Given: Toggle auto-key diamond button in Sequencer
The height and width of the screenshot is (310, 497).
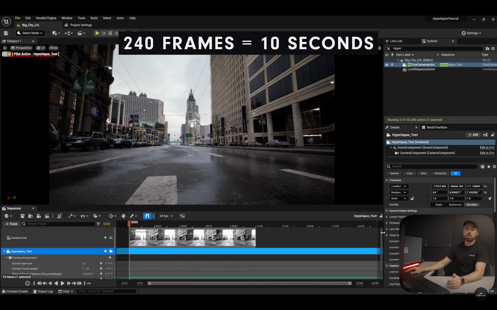Looking at the screenshot, I should (x=123, y=216).
